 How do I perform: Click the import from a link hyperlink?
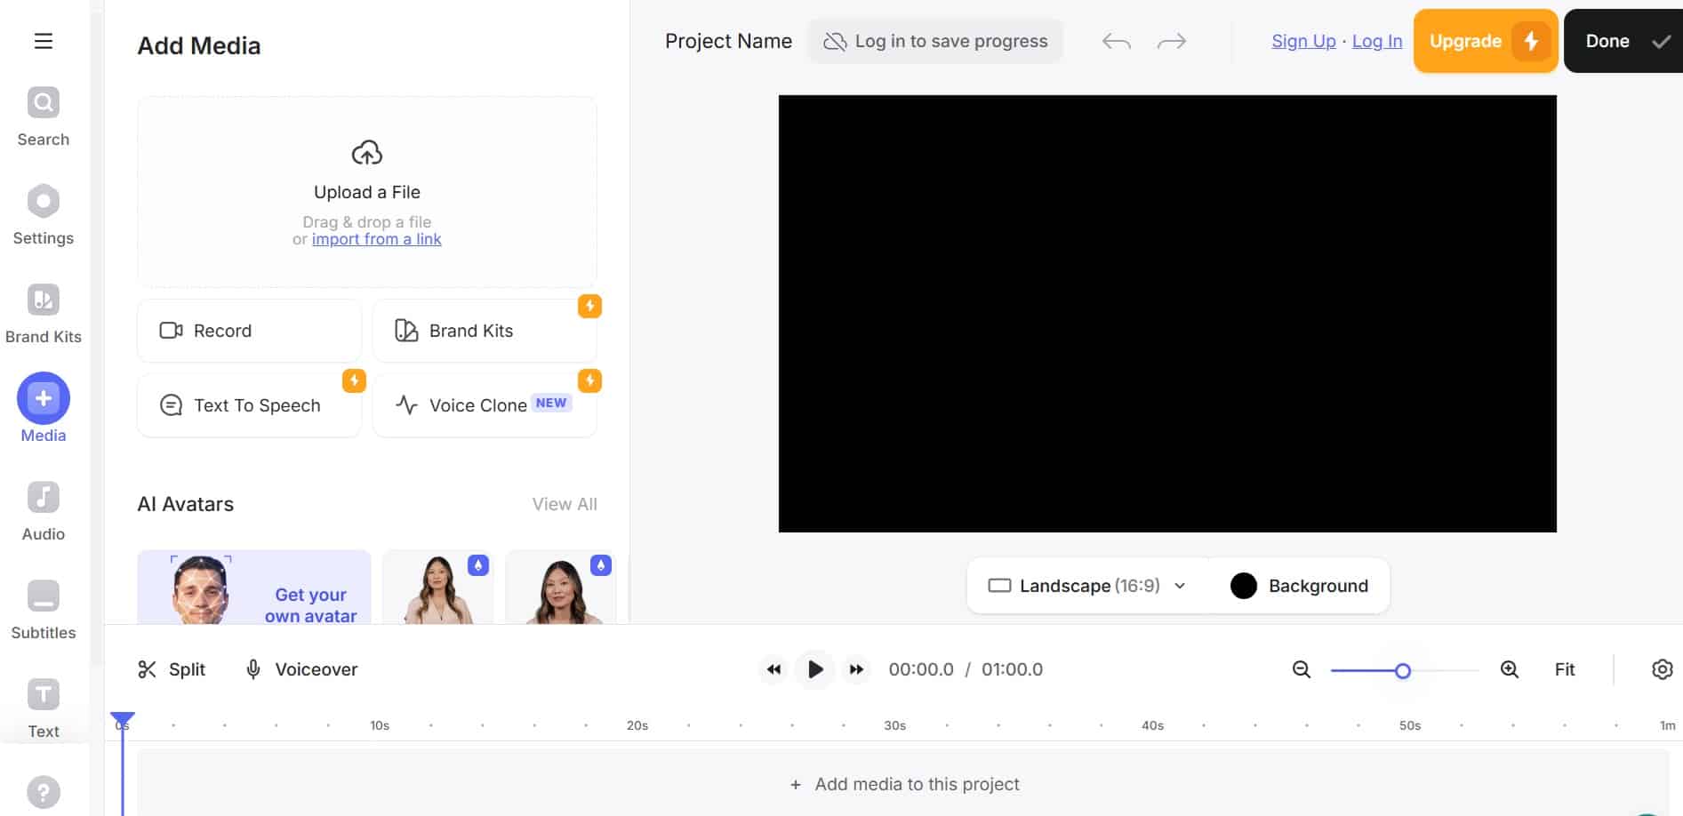[376, 239]
